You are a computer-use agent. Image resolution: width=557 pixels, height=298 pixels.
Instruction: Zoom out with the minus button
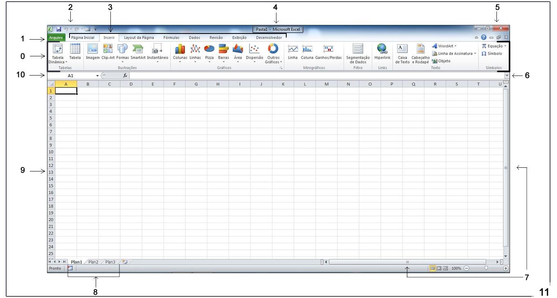[x=467, y=268]
